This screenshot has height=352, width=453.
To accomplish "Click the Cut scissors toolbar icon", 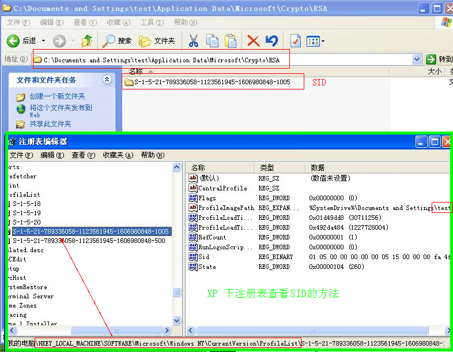I will tap(194, 41).
